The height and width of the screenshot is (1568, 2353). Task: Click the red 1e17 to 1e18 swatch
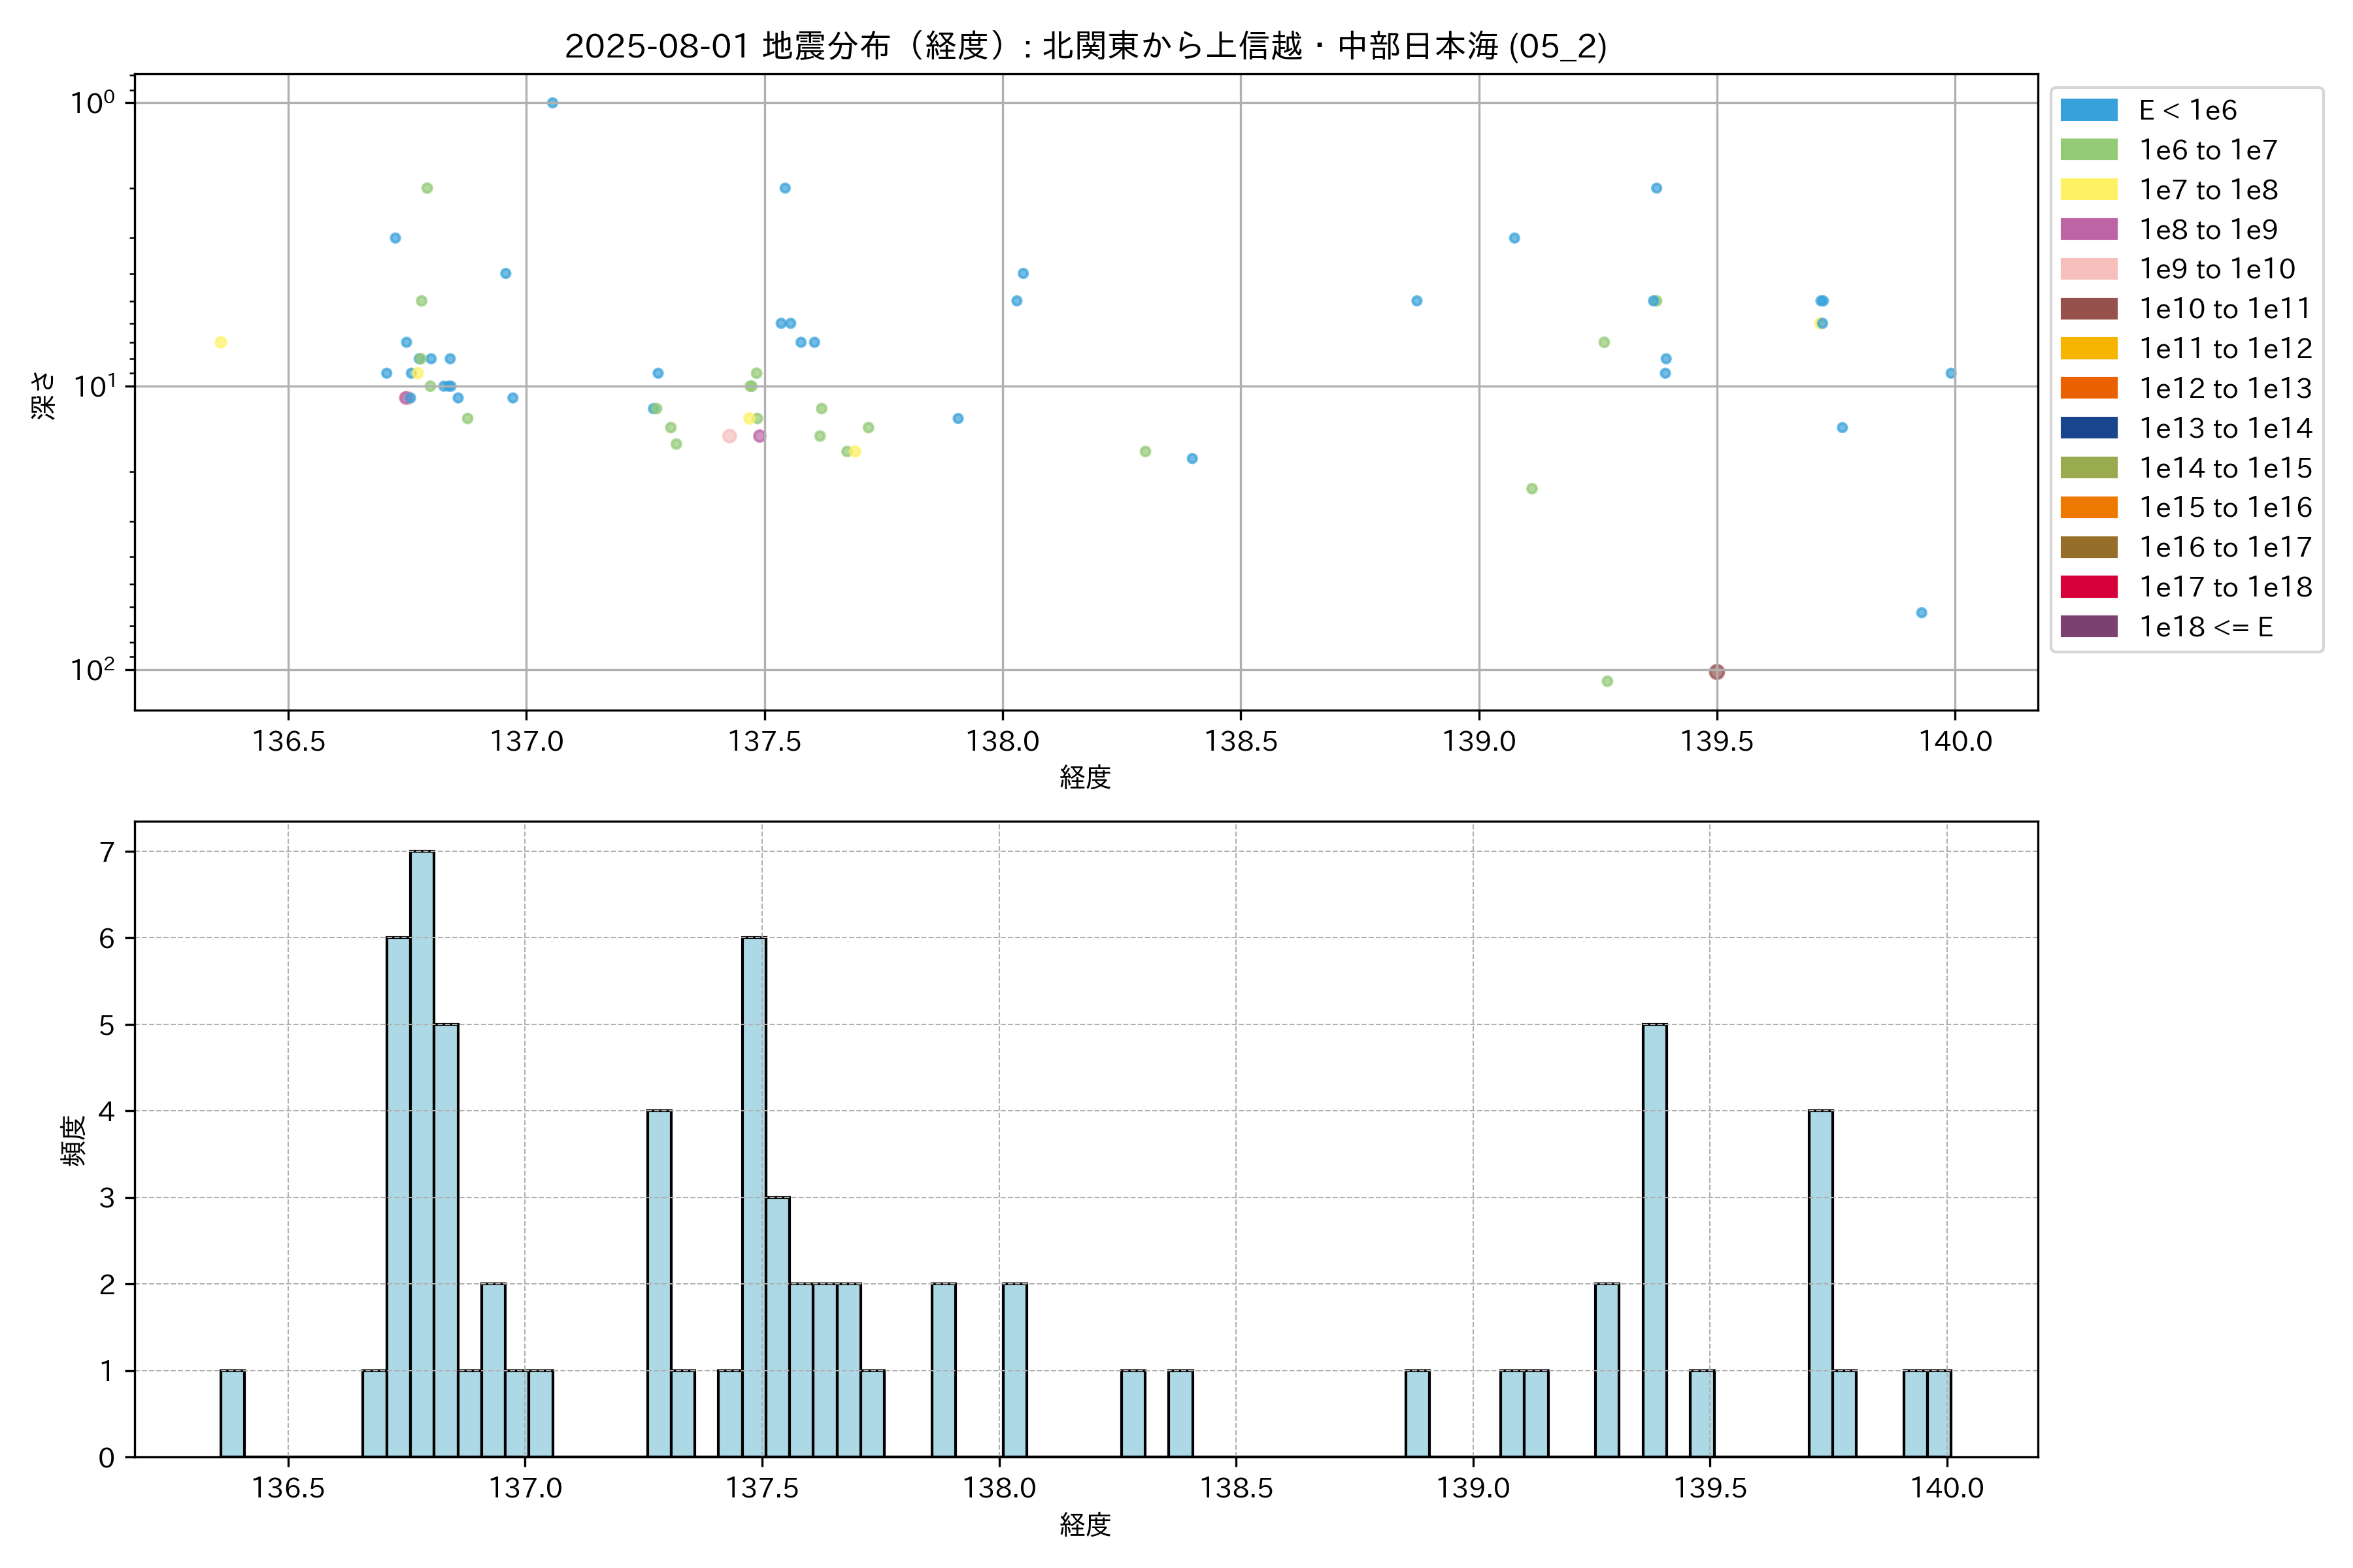click(2088, 587)
